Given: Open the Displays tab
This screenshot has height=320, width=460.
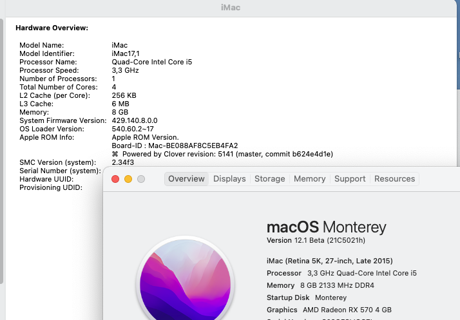Looking at the screenshot, I should (229, 179).
